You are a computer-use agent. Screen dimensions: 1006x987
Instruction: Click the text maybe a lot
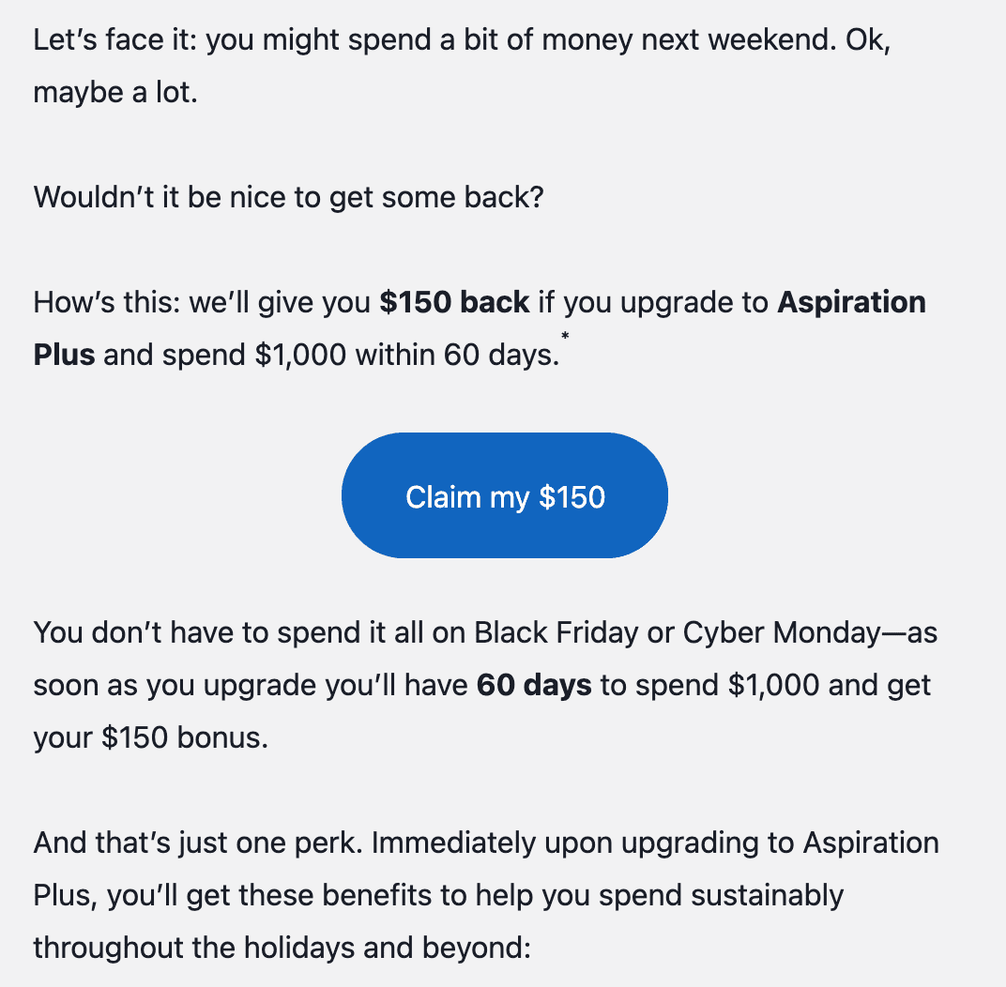tap(115, 92)
